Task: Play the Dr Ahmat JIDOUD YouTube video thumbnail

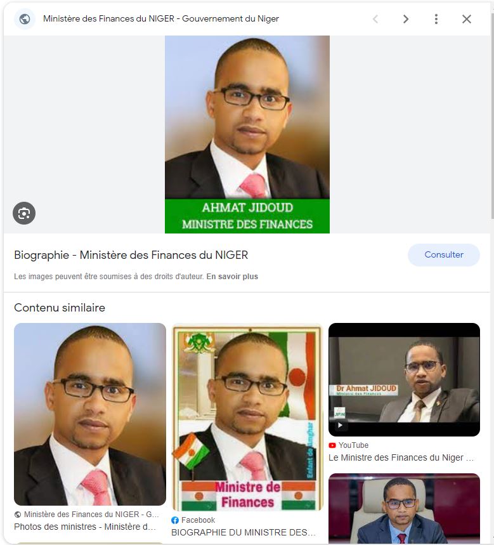Action: [x=404, y=379]
